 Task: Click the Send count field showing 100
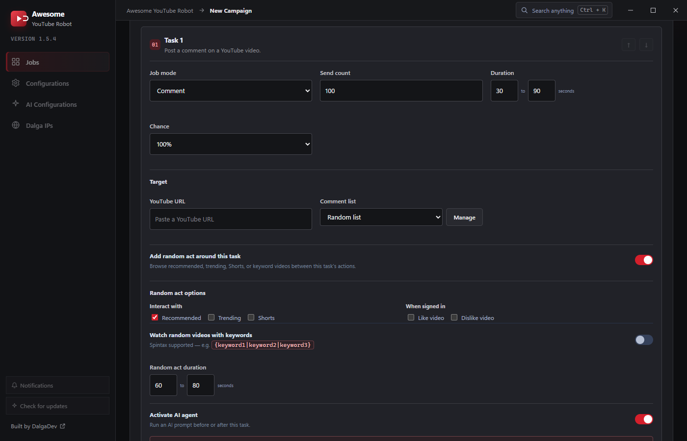pos(401,91)
